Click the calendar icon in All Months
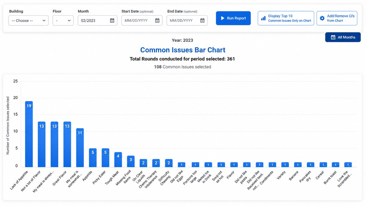 [x=333, y=37]
